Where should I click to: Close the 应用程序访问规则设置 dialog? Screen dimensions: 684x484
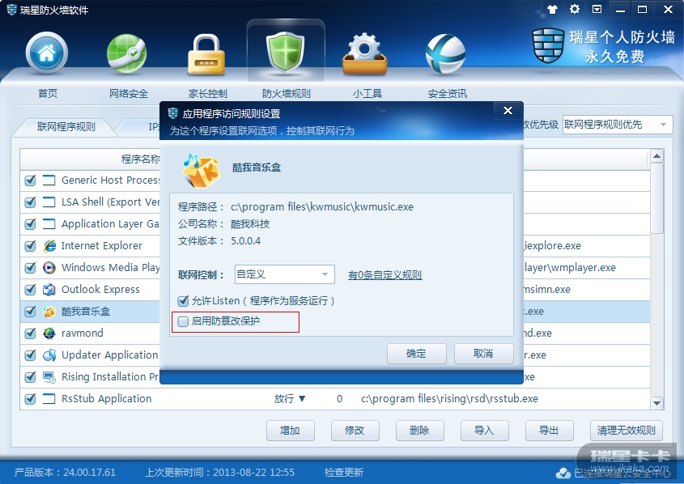[x=508, y=111]
